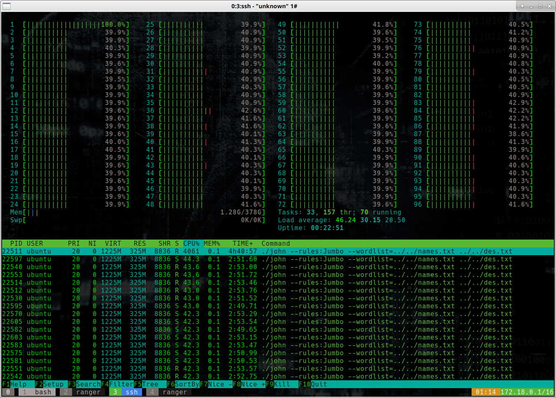Sort by the NI column header
Viewport: 556px width, 398px height.
point(93,244)
